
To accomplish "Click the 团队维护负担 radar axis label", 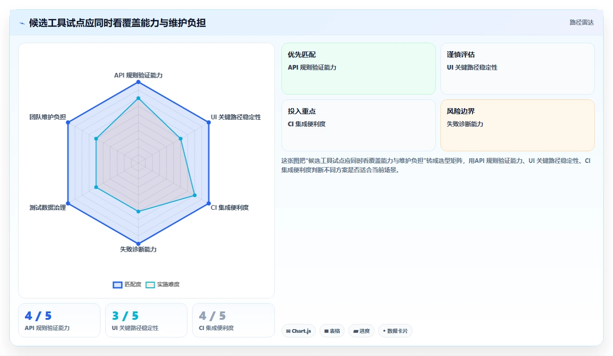I will coord(47,117).
